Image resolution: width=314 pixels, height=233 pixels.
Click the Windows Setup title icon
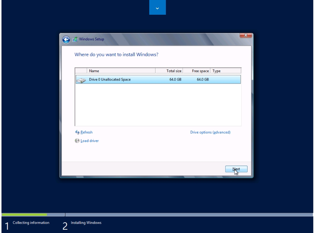[75, 39]
